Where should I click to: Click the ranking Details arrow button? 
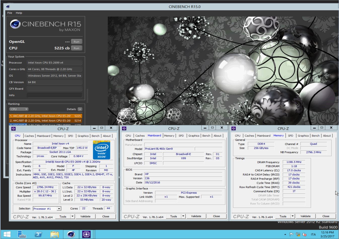coord(80,109)
